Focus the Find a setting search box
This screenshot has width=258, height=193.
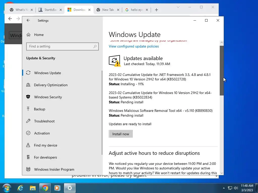point(62,46)
